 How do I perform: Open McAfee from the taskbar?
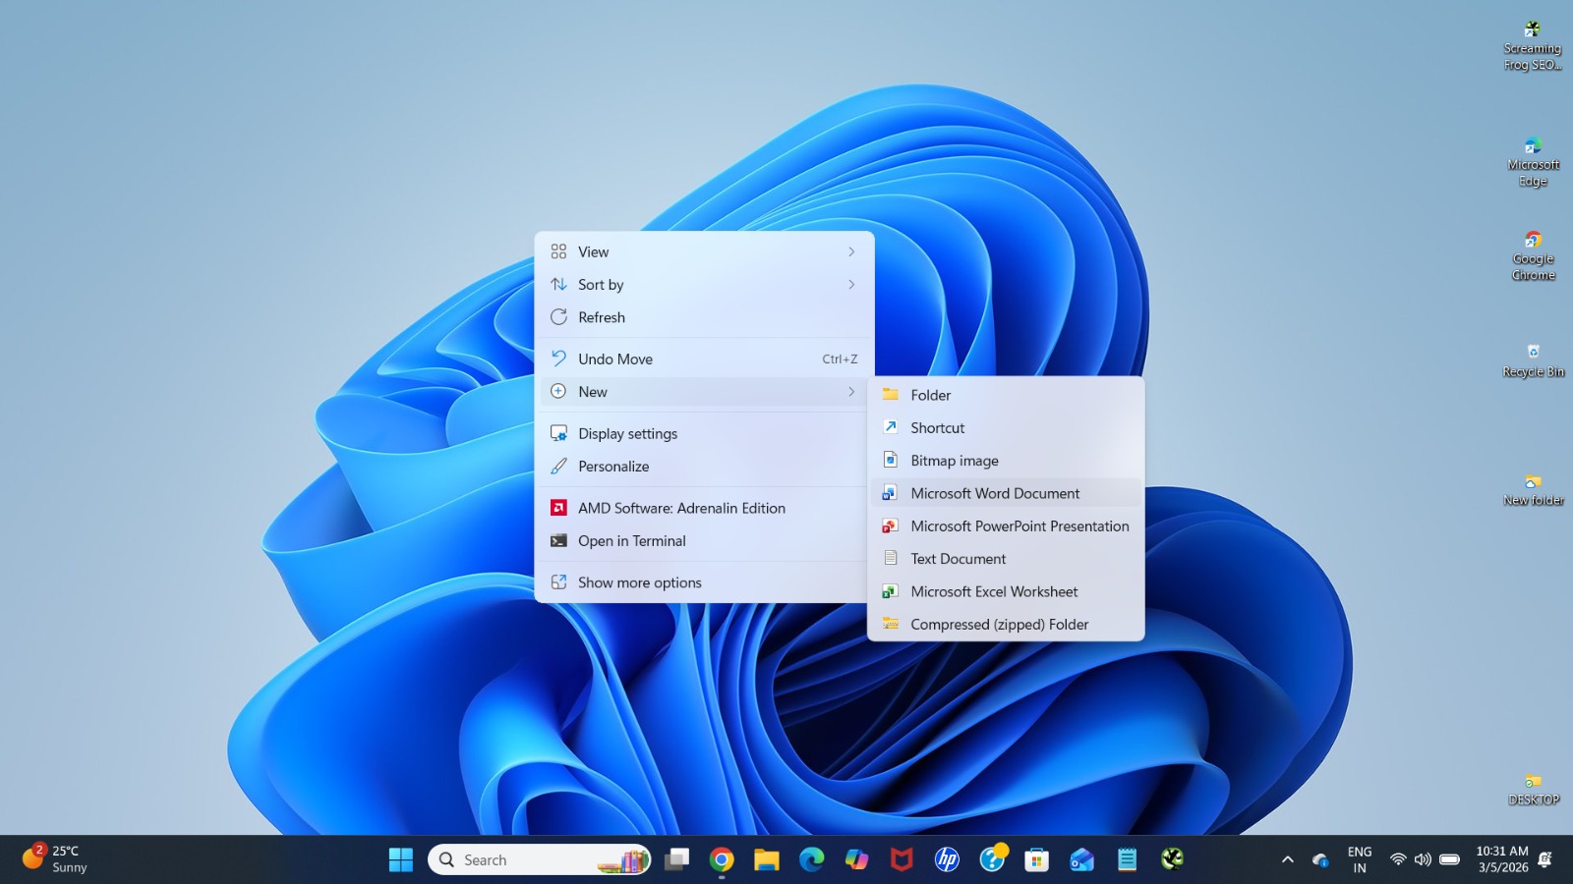(902, 860)
